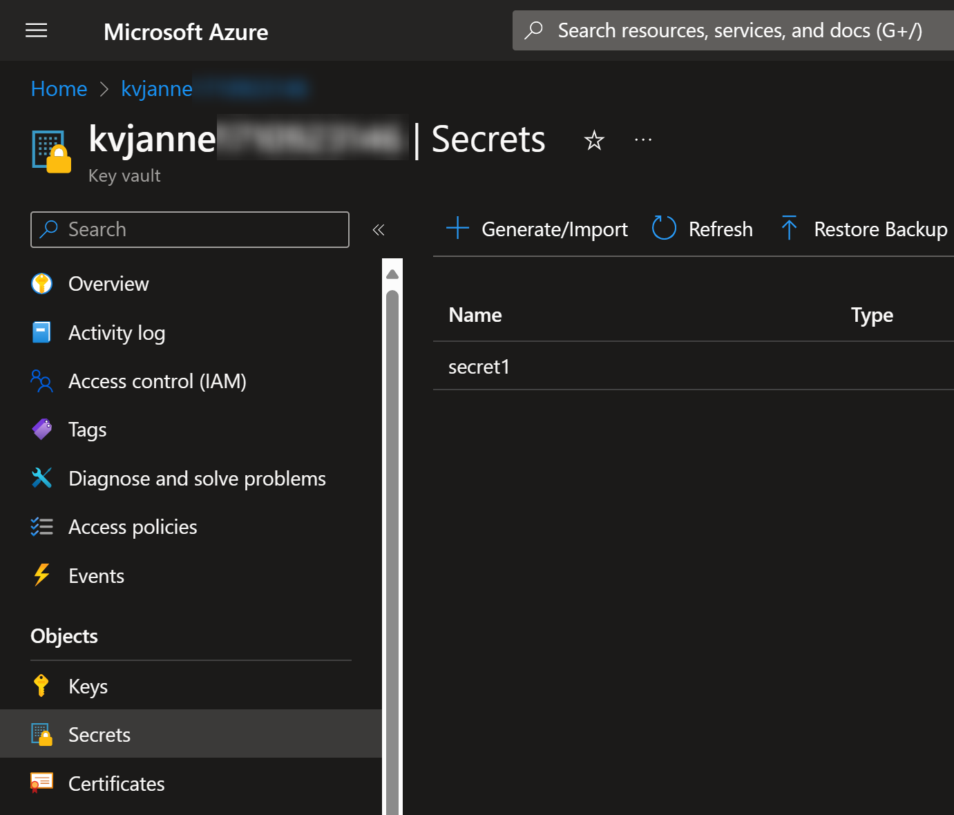Click the Generate/Import plus icon
This screenshot has width=954, height=815.
(457, 228)
